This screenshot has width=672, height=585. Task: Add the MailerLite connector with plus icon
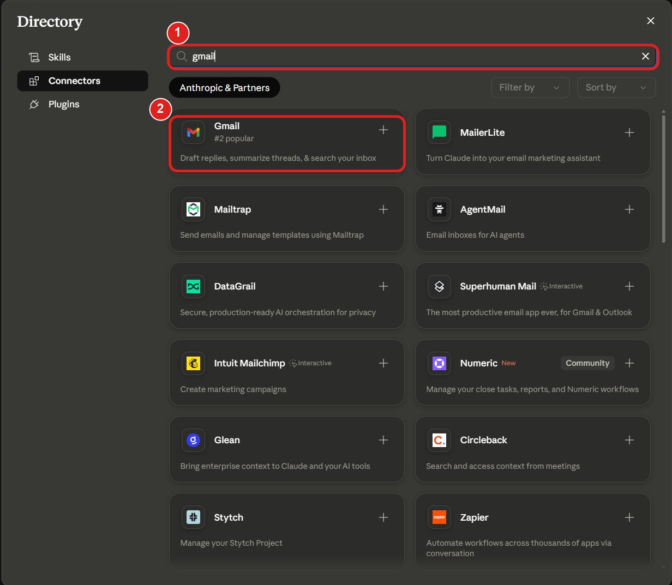point(629,132)
